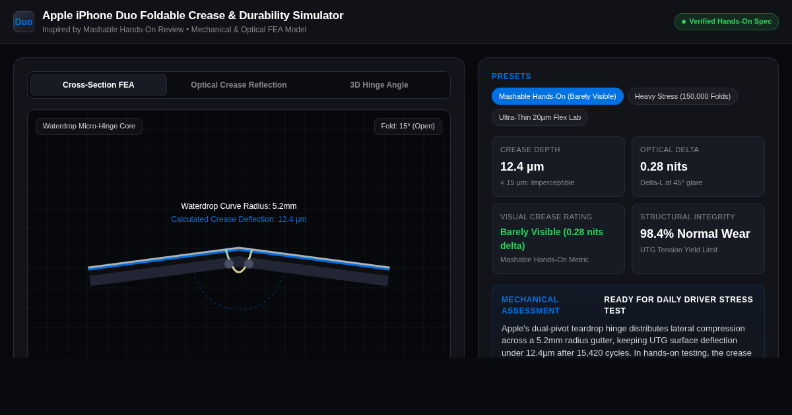Click the hinge crease in the cross-section diagram
Screen dimensions: 792x415
239,261
